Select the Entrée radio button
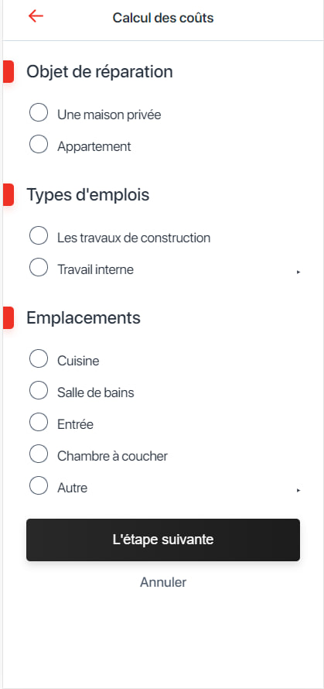Image resolution: width=324 pixels, height=689 pixels. (39, 422)
